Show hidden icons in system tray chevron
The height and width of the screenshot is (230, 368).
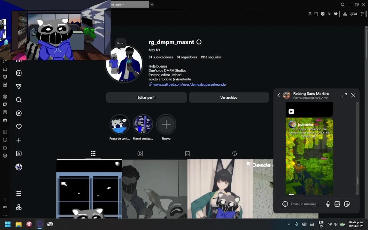(289, 224)
